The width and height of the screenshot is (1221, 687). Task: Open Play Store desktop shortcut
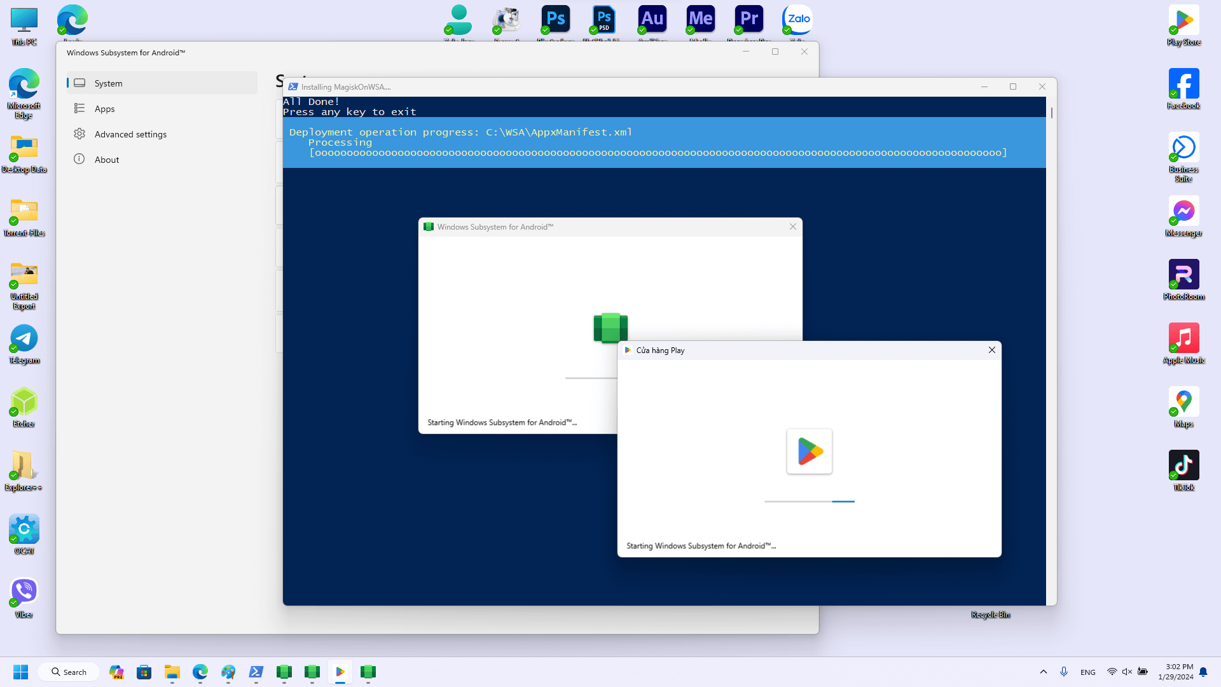[1183, 25]
